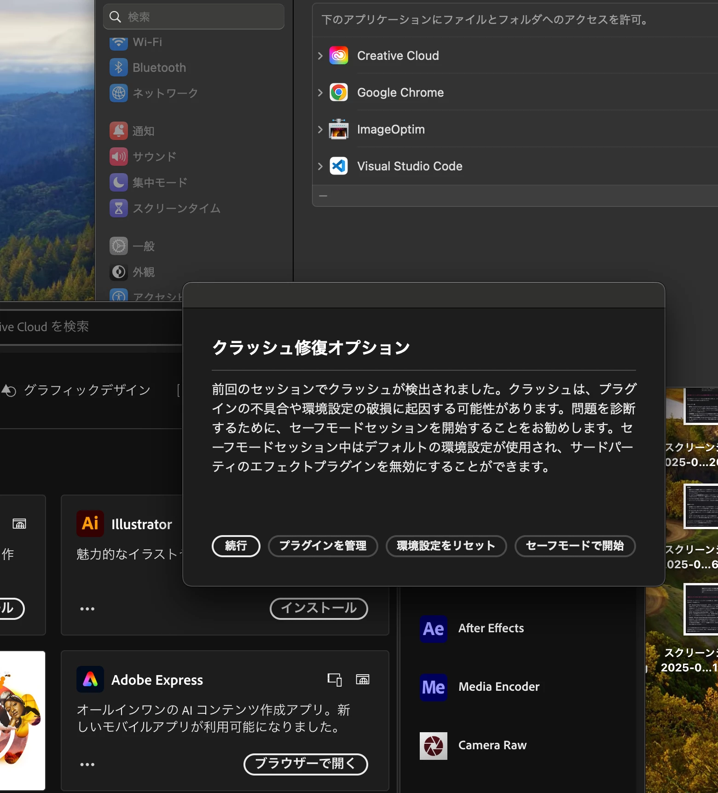Expand the Visual Studio Code row chevron
This screenshot has width=718, height=793.
click(x=320, y=166)
